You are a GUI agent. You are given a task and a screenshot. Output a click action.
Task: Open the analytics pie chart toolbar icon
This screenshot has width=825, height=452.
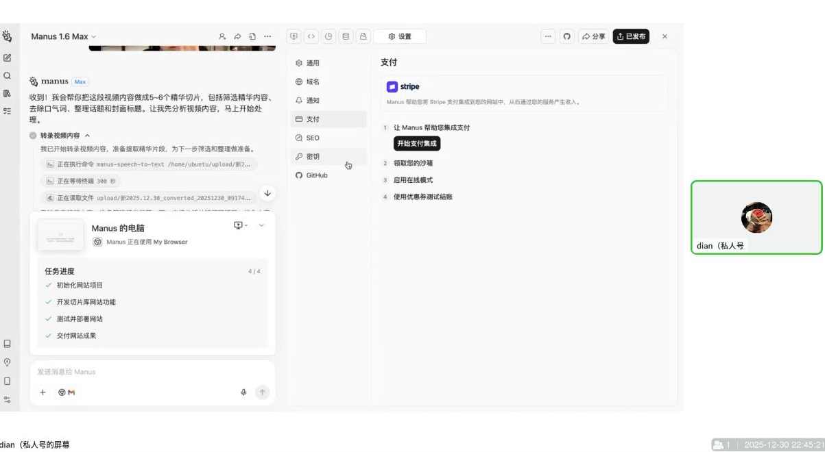pyautogui.click(x=328, y=36)
